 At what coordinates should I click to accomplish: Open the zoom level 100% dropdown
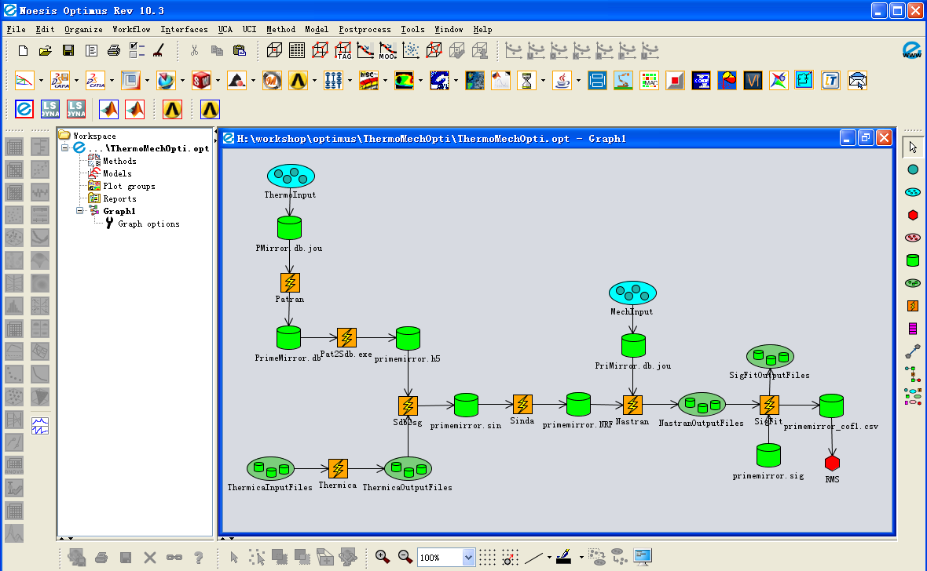pyautogui.click(x=468, y=558)
